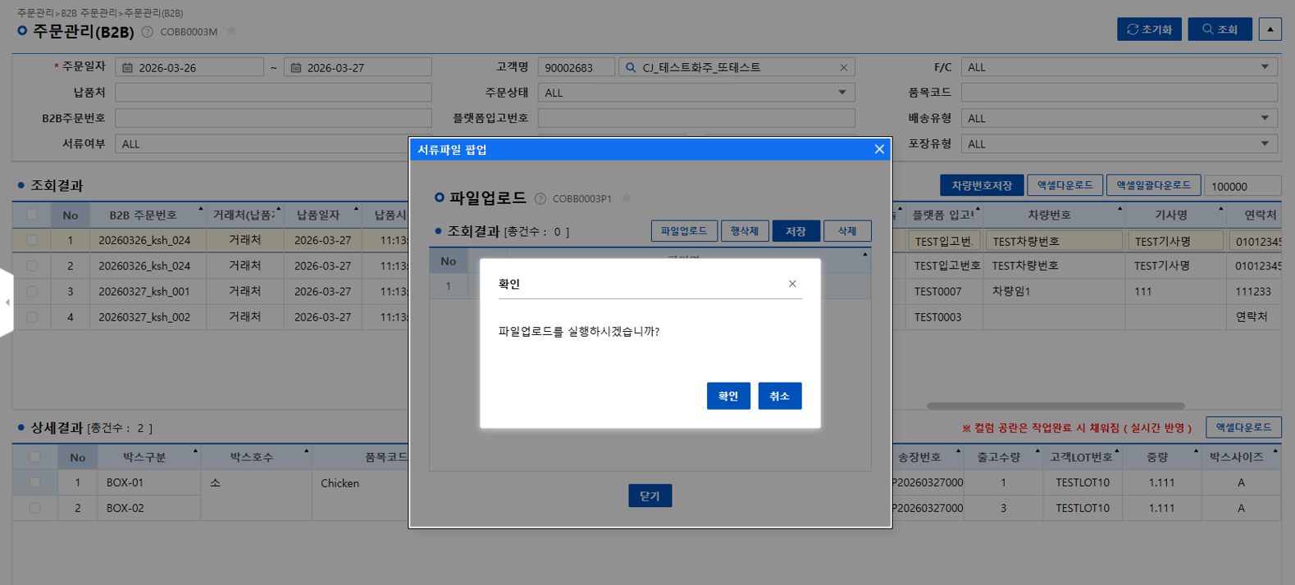1295x585 pixels.
Task: Click the 닫기 button in the popup
Action: (x=650, y=496)
